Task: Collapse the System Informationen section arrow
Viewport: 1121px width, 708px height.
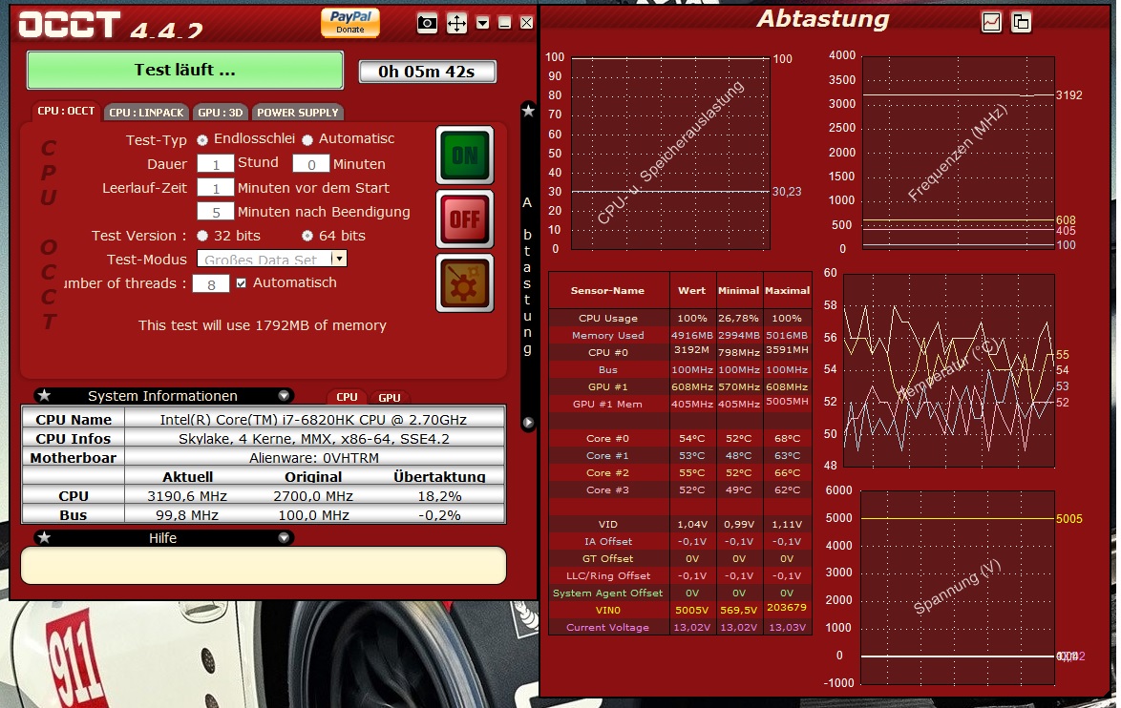Action: (284, 396)
